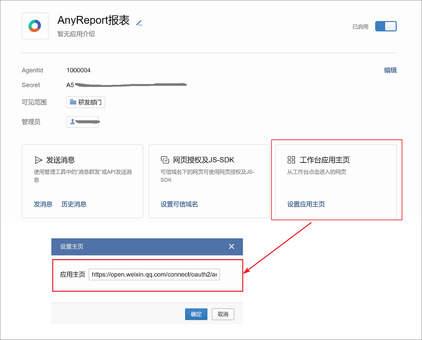Cancel with the 取消 button
The height and width of the screenshot is (340, 422).
coord(223,314)
